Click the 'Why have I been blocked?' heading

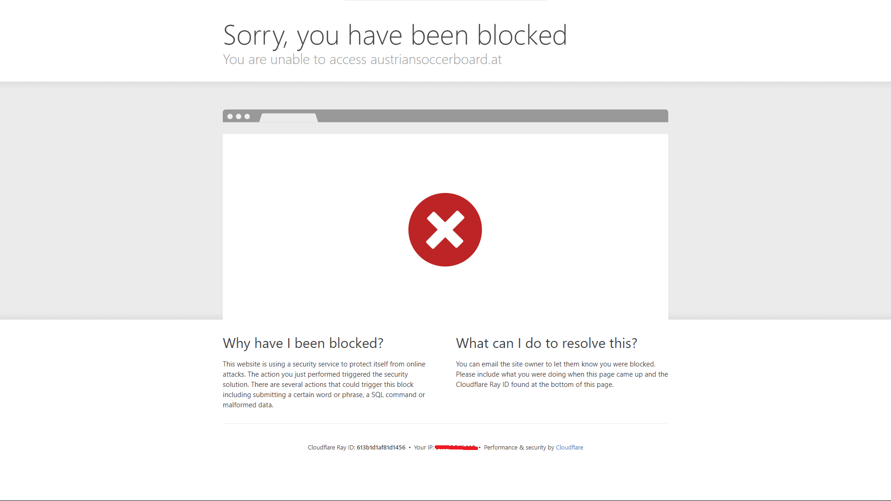[x=303, y=343]
